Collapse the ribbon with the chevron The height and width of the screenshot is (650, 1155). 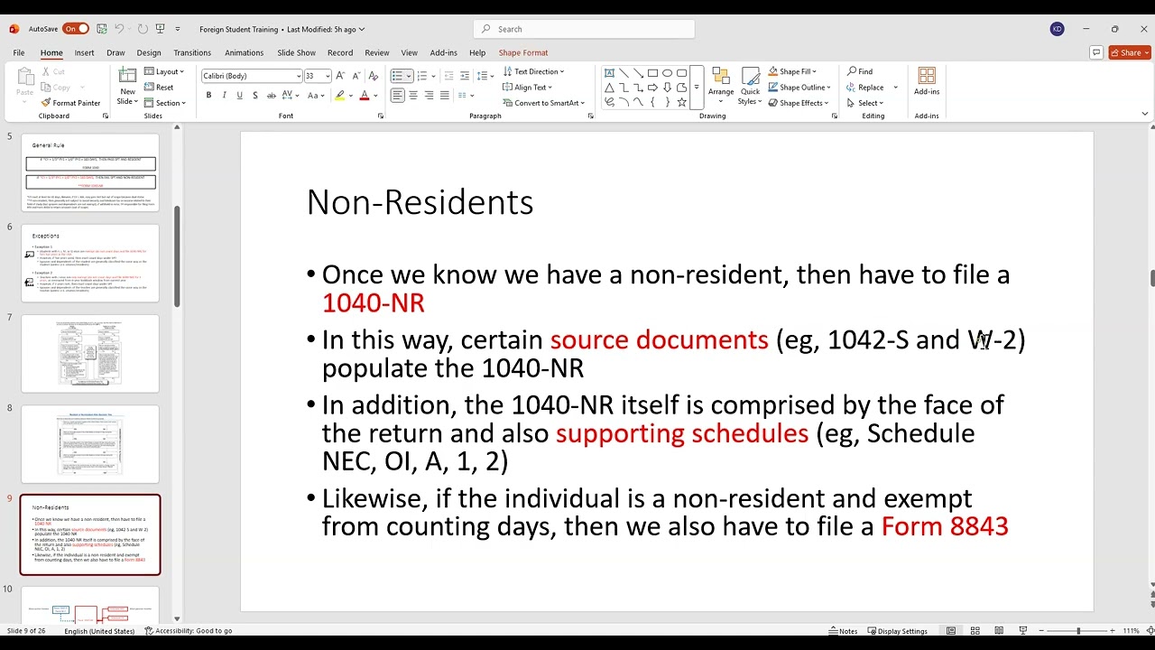pyautogui.click(x=1145, y=114)
